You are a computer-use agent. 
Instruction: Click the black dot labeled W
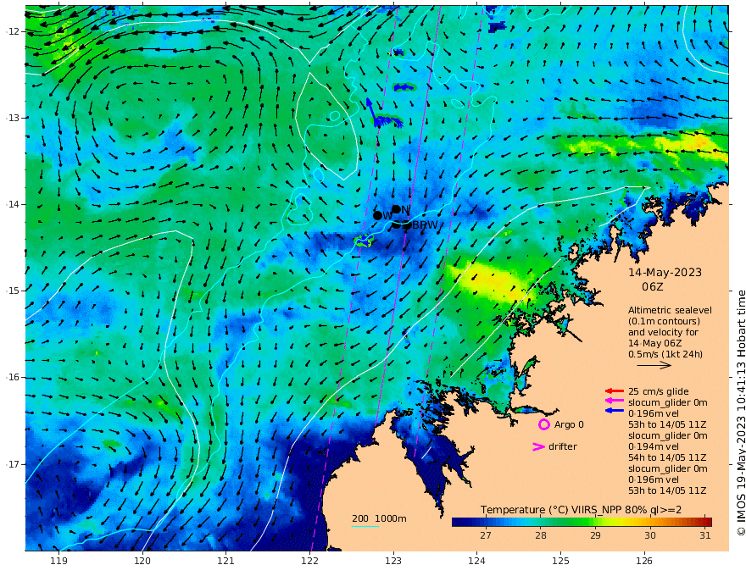coord(378,215)
